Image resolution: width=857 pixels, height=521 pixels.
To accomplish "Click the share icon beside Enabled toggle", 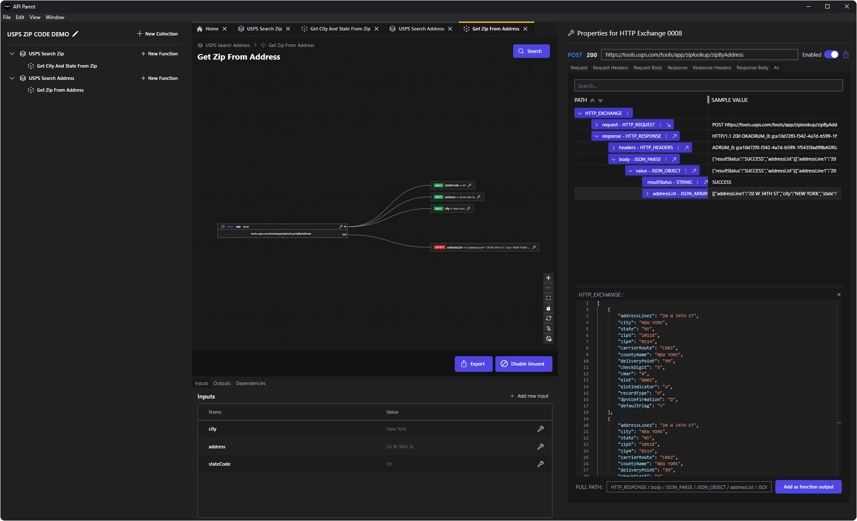I will click(846, 55).
